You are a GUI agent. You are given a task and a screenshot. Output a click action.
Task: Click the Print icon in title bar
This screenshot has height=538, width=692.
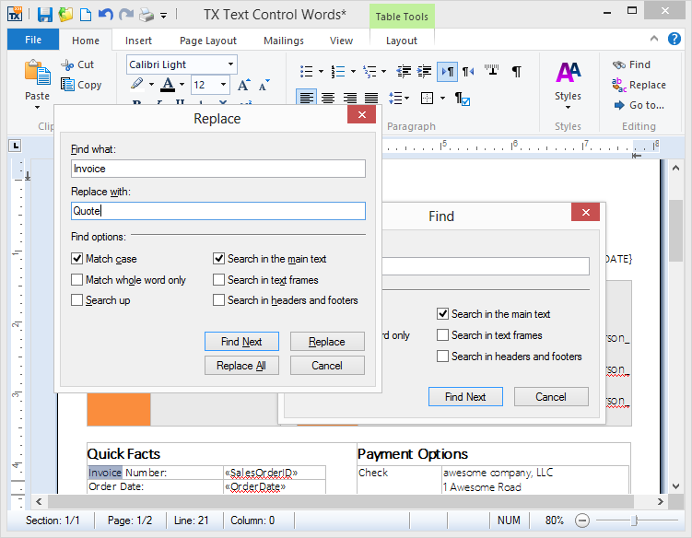[146, 15]
